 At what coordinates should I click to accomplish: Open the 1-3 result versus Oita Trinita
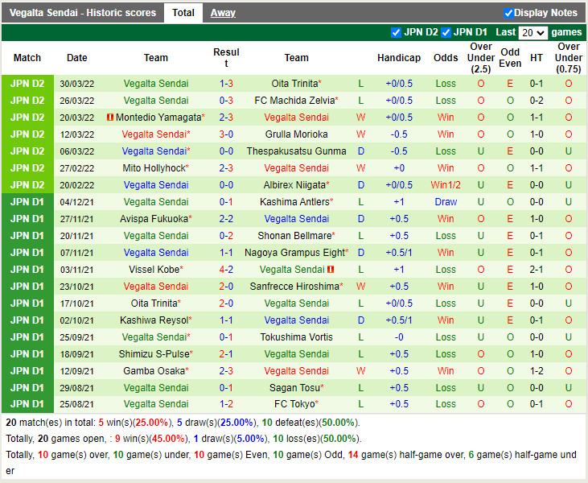tap(226, 84)
